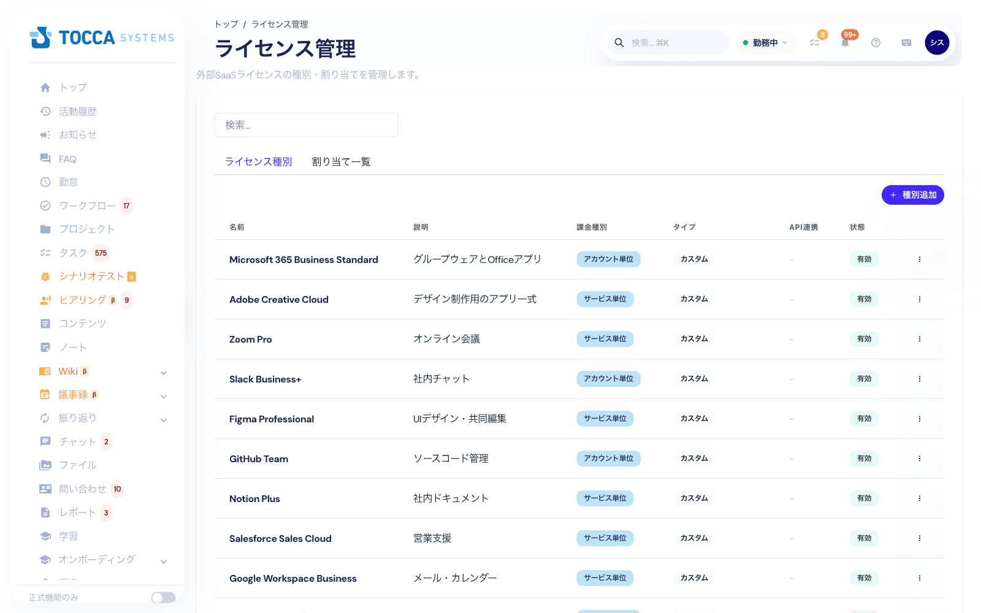Select Adobe Creative Cloud name
The width and height of the screenshot is (981, 613).
(x=279, y=300)
